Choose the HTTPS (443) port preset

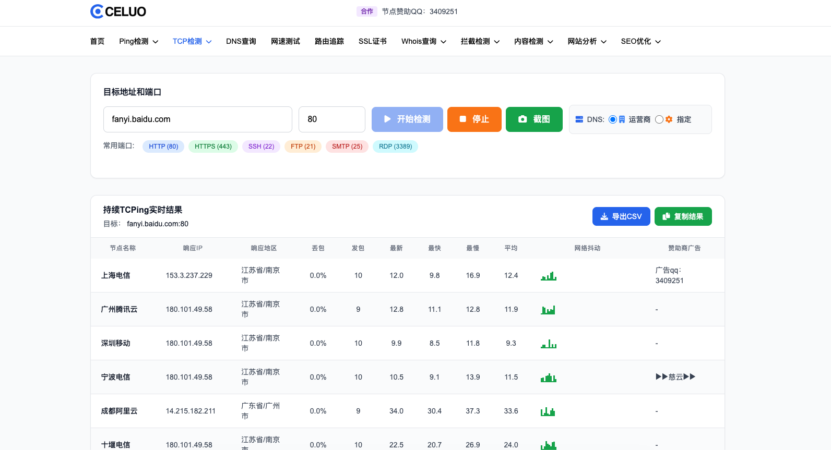(x=213, y=147)
